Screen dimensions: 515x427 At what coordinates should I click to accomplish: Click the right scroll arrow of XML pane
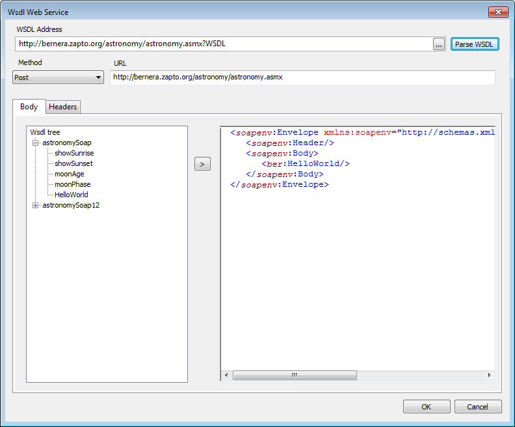pyautogui.click(x=489, y=376)
